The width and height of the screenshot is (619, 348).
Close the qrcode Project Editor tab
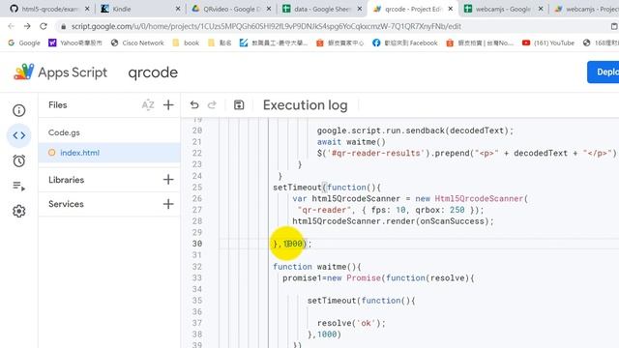[451, 9]
